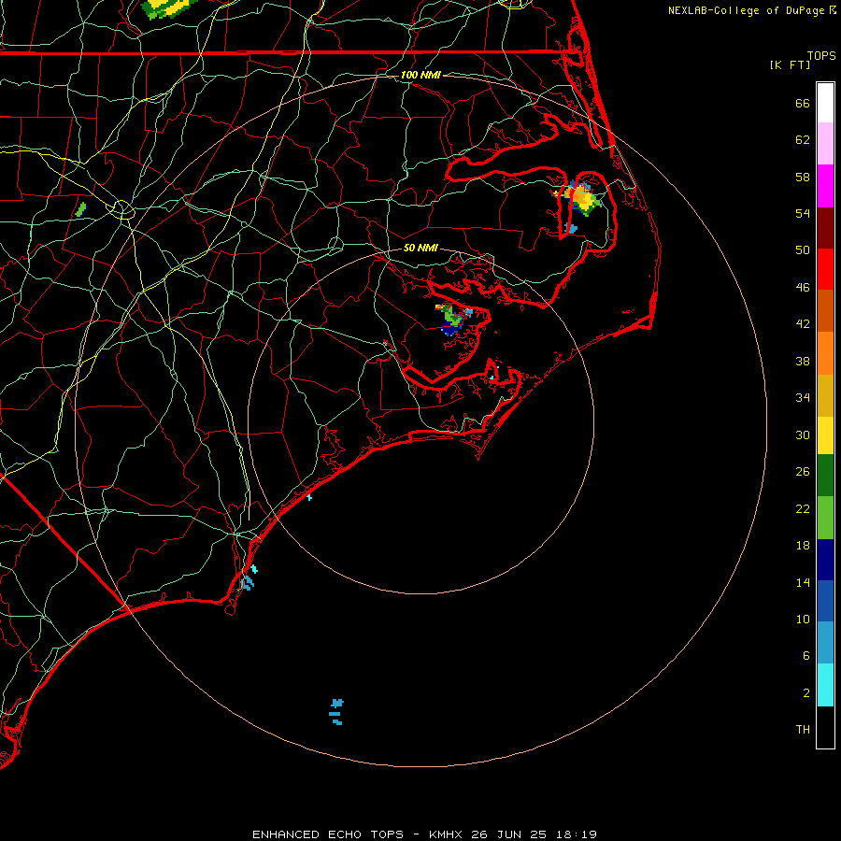Click the ENHANCED ECHO TOPS caption

(328, 834)
